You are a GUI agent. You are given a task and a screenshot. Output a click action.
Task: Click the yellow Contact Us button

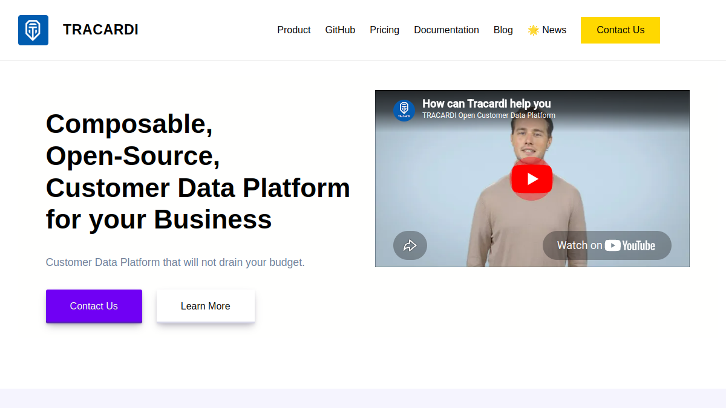click(620, 30)
